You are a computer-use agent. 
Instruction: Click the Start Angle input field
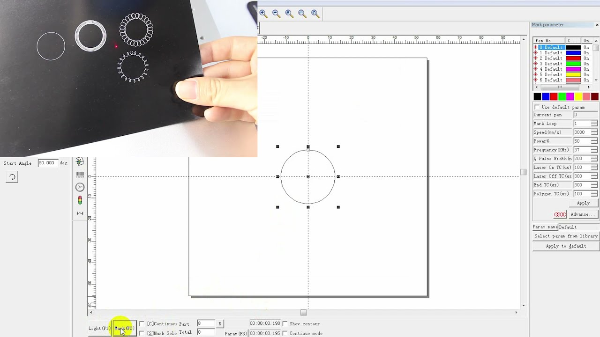click(x=47, y=163)
